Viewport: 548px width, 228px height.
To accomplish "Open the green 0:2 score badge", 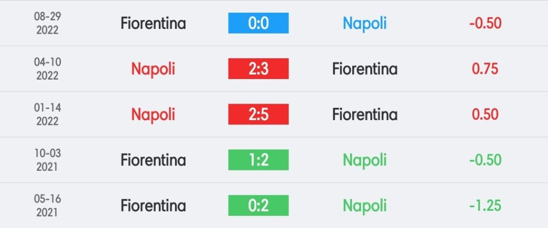I will coord(258,206).
